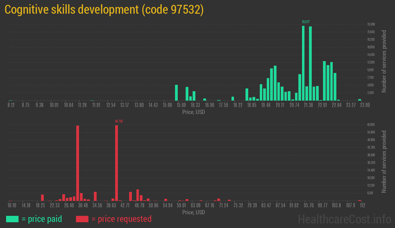The width and height of the screenshot is (395, 228).
Task: Click the red bar labeled 60,750
Action: point(116,163)
